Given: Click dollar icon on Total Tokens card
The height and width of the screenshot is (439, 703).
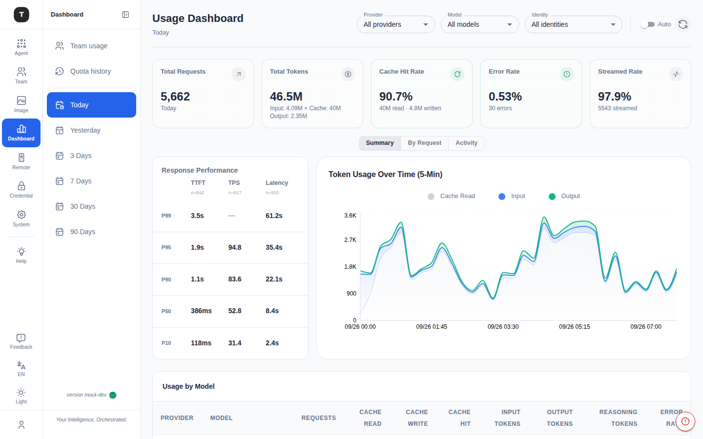Looking at the screenshot, I should point(348,74).
